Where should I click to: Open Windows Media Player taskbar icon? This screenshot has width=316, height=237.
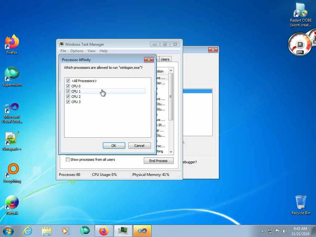(x=65, y=231)
